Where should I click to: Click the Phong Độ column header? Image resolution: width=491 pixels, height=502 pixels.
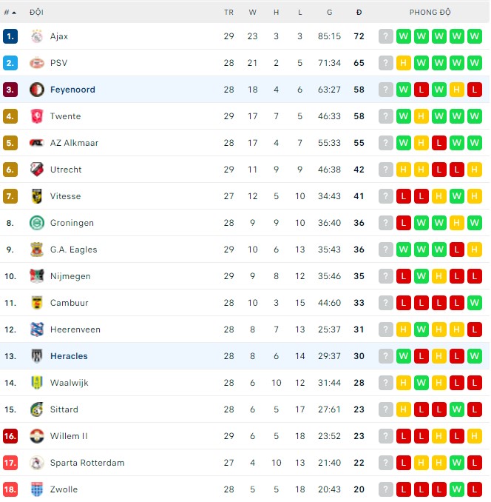pyautogui.click(x=430, y=13)
